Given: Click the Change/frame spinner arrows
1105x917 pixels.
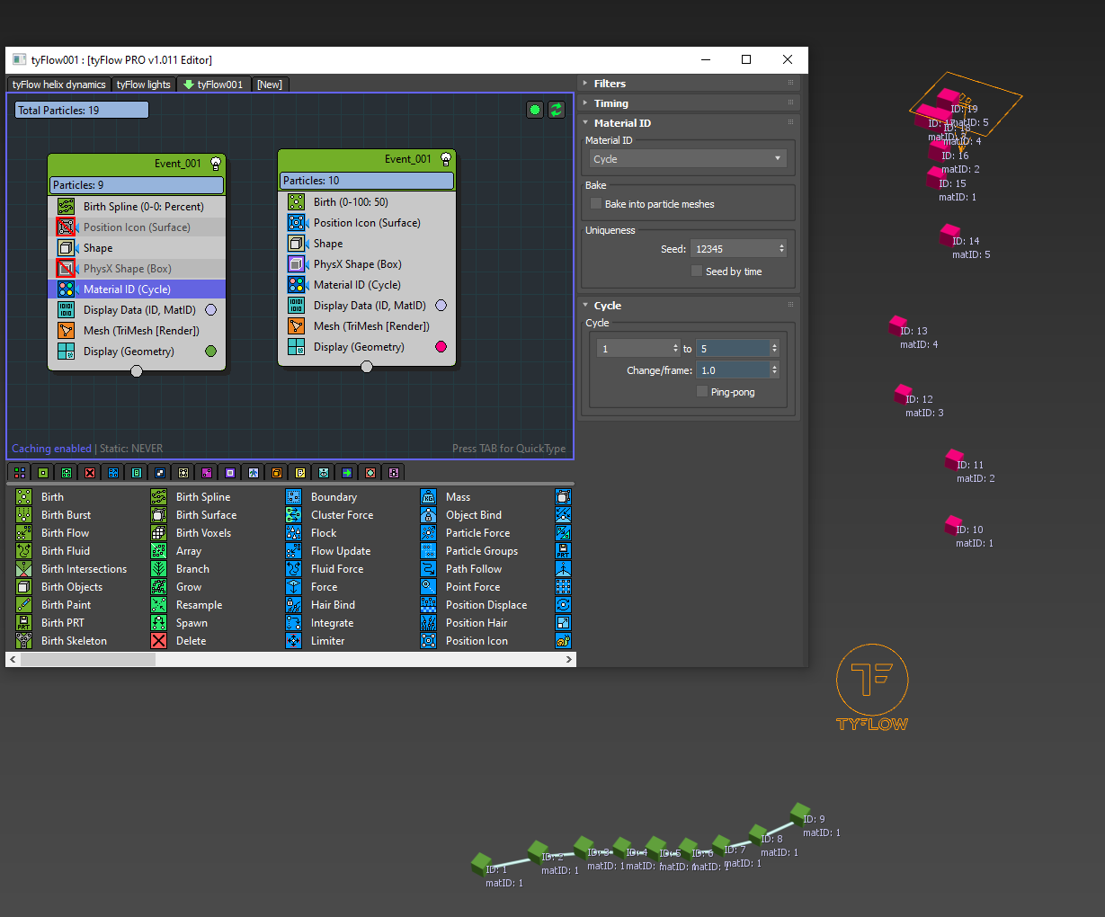Looking at the screenshot, I should click(x=774, y=370).
